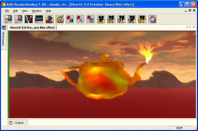Close the preview tab with the X
Screen dimensions: 198x131
point(194,27)
